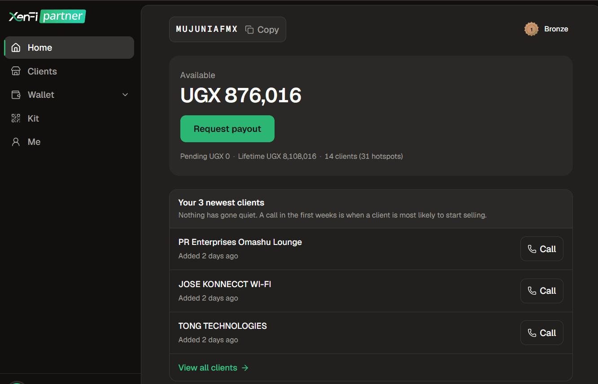Follow the View all clients link
The width and height of the screenshot is (598, 384).
(x=214, y=368)
